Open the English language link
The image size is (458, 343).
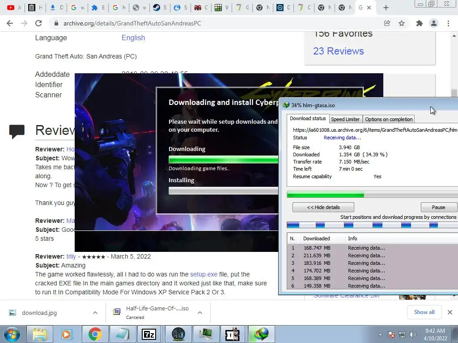(x=133, y=38)
